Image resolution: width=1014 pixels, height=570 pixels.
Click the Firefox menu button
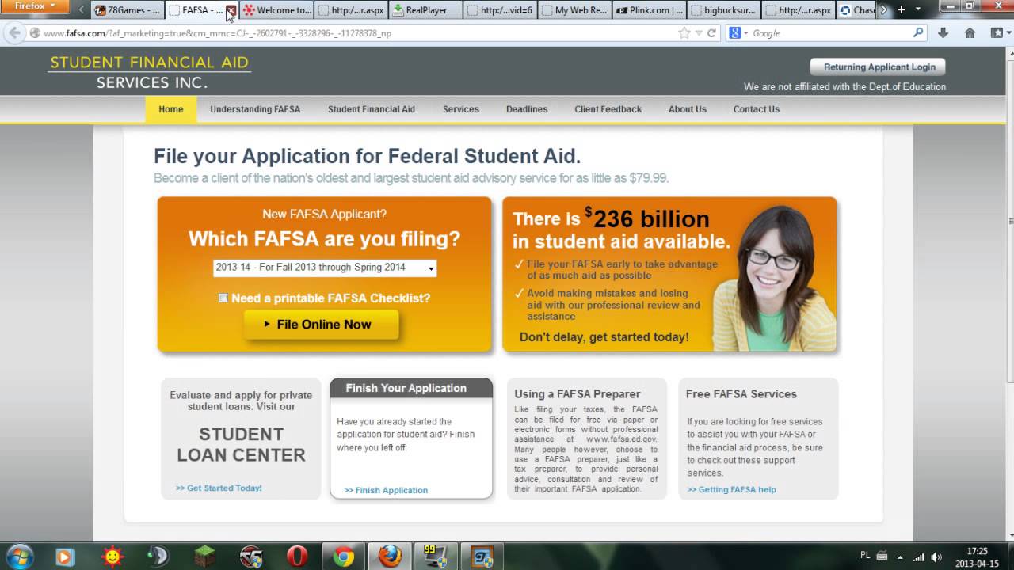(x=36, y=6)
